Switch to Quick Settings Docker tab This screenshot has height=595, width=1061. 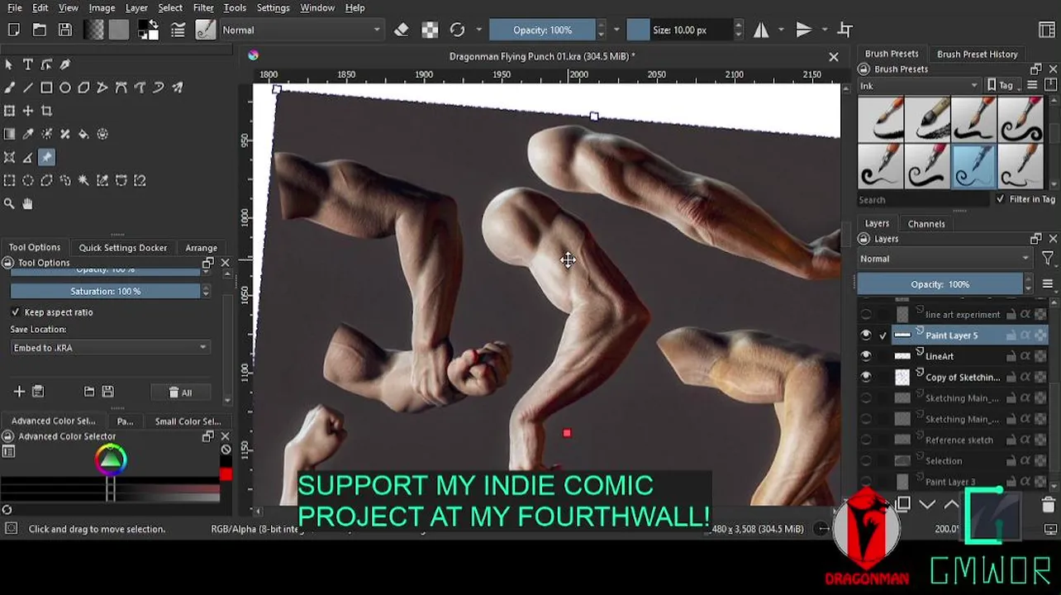[x=122, y=248]
